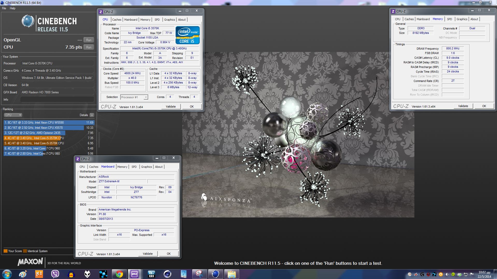497x279 pixels.
Task: Click OK in top-left CPU-Z window
Action: tap(192, 107)
